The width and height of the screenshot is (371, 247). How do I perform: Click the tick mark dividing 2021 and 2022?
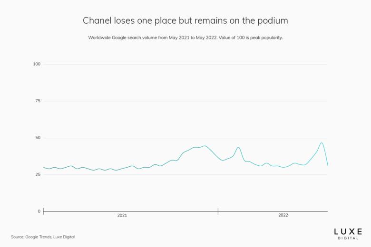click(218, 211)
